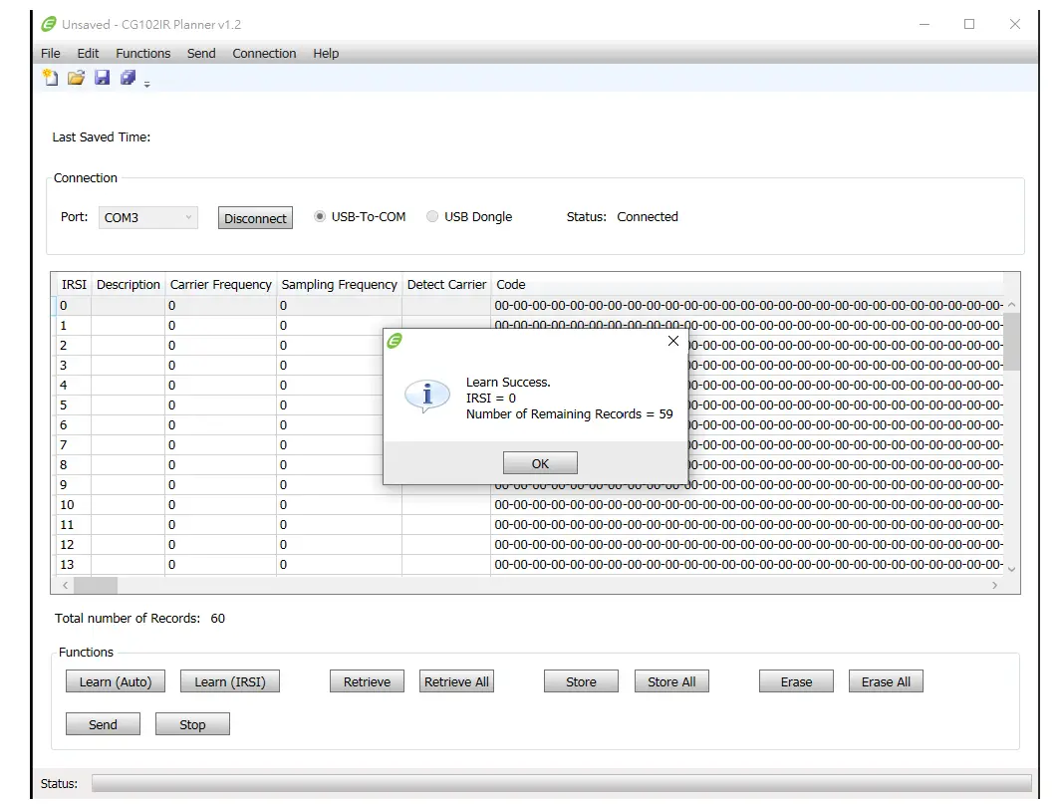Click the Description column header
The image size is (1061, 804).
click(128, 284)
